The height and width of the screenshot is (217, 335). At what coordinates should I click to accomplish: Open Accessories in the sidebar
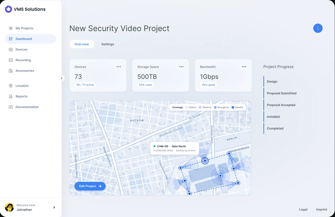pos(31,71)
